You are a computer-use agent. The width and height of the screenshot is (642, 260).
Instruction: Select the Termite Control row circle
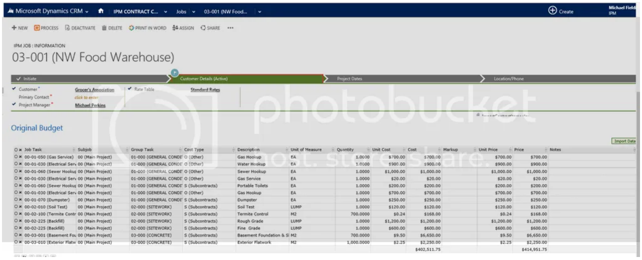point(16,213)
